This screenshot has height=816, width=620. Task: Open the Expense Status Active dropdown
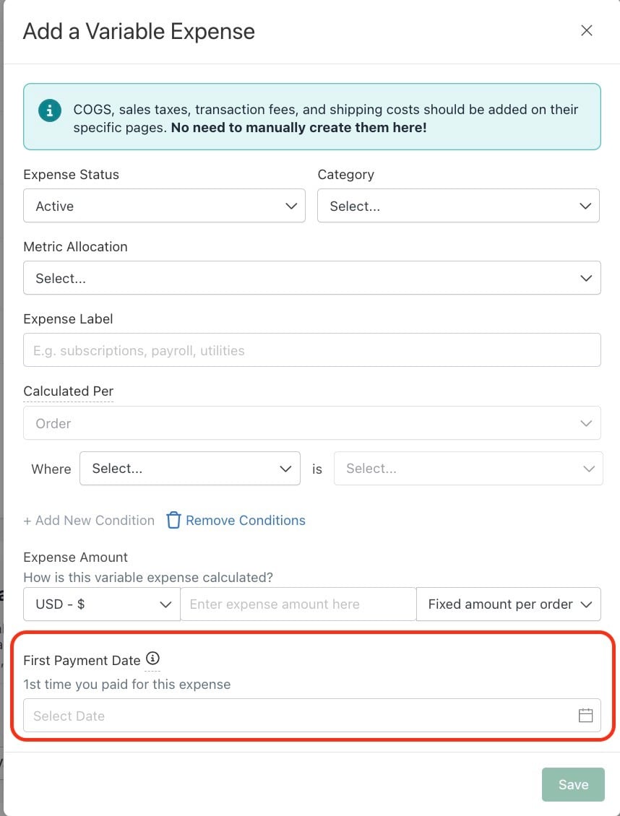click(x=165, y=206)
